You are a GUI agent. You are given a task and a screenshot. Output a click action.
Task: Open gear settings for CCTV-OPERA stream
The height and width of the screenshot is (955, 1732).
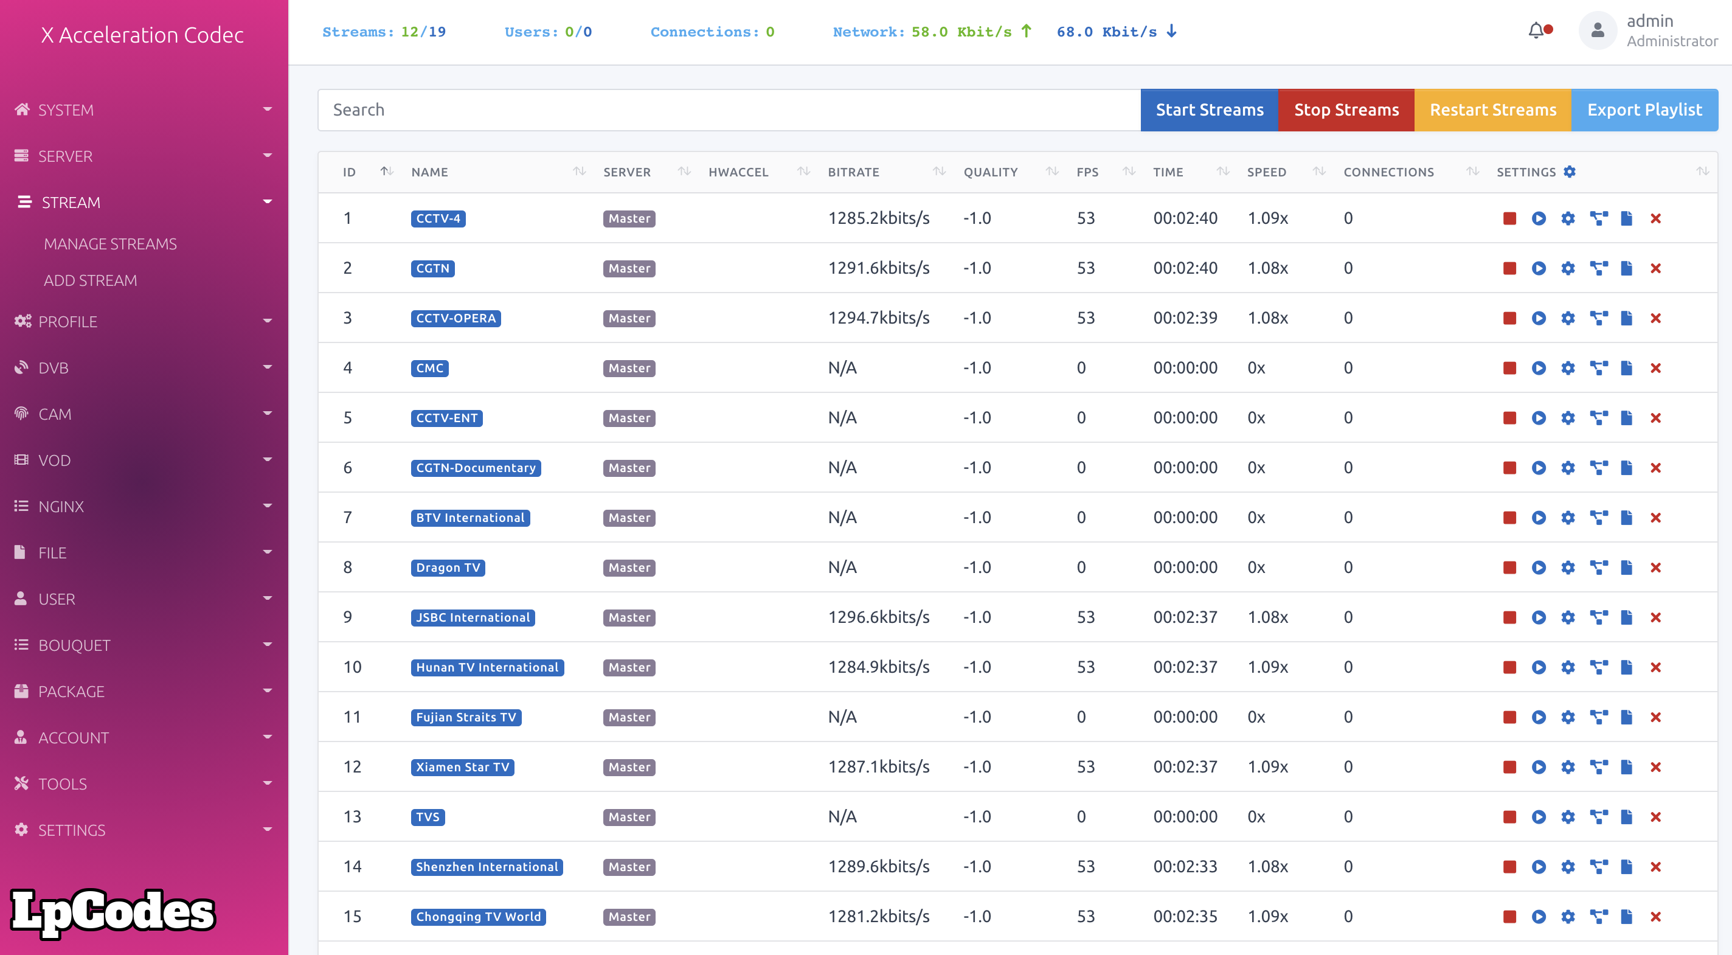click(1568, 318)
